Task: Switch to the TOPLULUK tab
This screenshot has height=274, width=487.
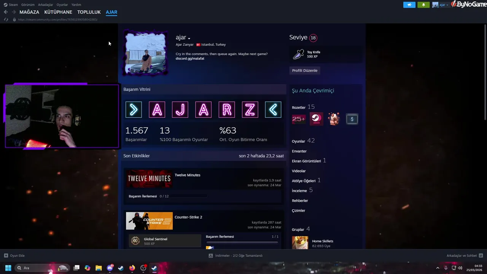Action: pos(89,12)
